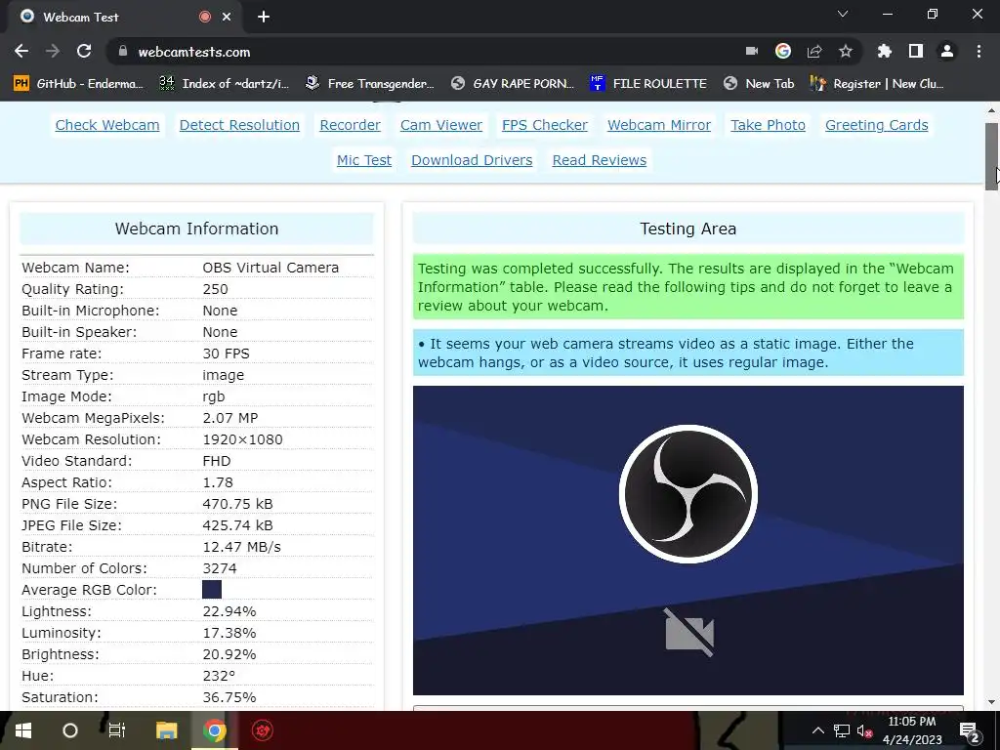Click the 1920×1080 resolution value

[x=242, y=439]
